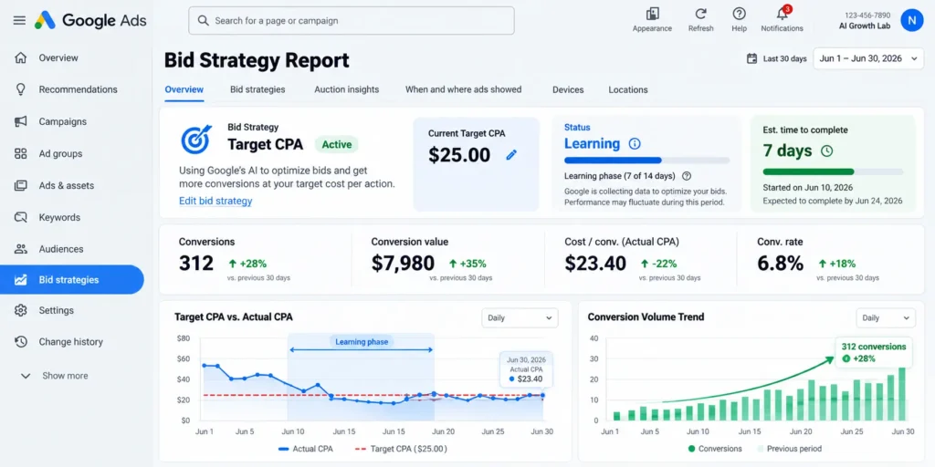Image resolution: width=935 pixels, height=467 pixels.
Task: Click the Est. time to complete progress bar
Action: click(x=833, y=171)
